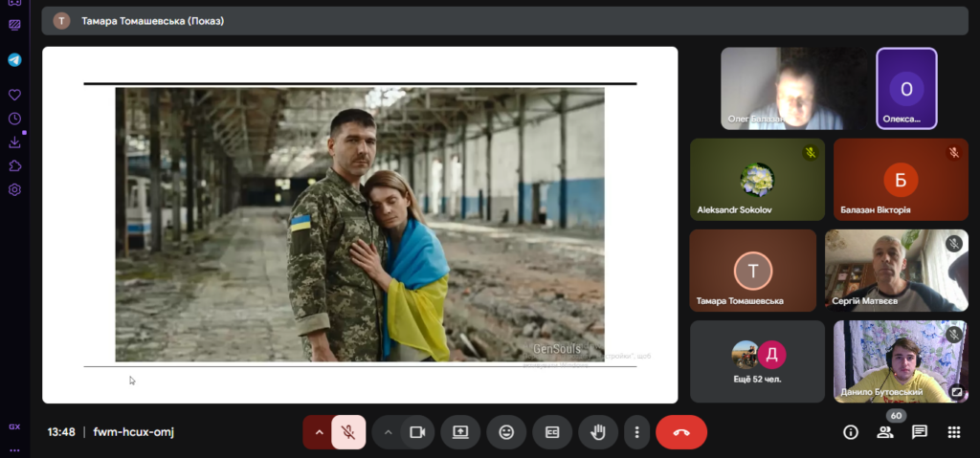
Task: Open the three-dot more options menu
Action: click(636, 432)
